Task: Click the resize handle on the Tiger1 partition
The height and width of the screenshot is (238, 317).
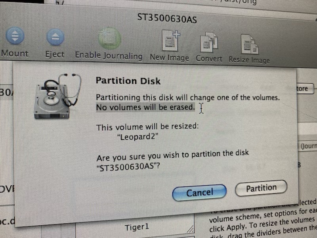Action: [190, 229]
